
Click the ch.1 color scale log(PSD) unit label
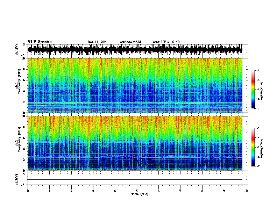[262, 91]
